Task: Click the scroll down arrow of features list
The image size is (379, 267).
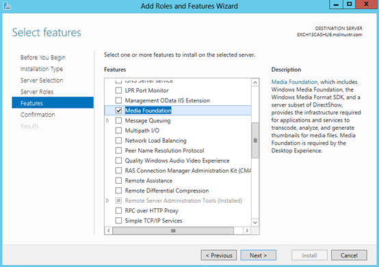Action: pos(255,223)
